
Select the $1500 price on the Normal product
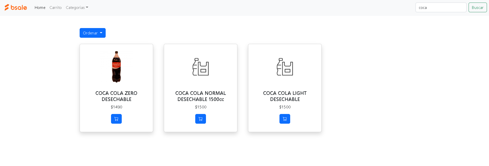[x=200, y=107]
